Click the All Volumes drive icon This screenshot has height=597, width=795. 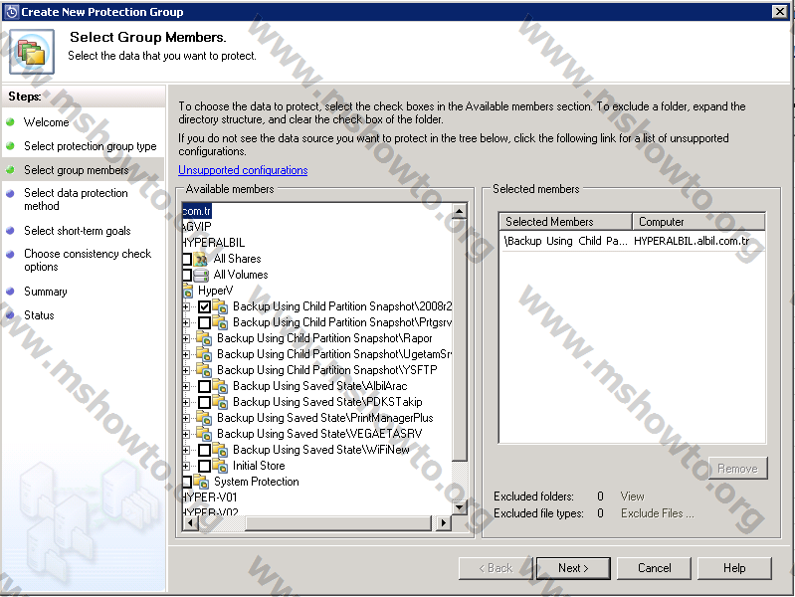(x=202, y=275)
